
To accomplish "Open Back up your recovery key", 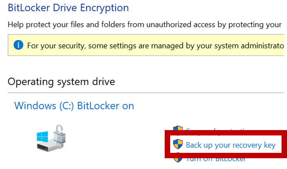I will point(230,145).
